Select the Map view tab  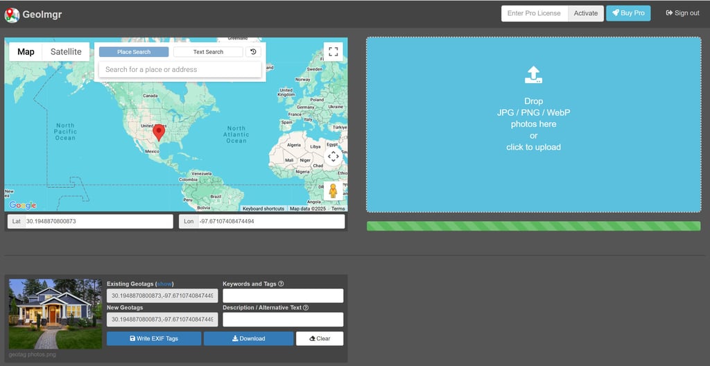26,51
